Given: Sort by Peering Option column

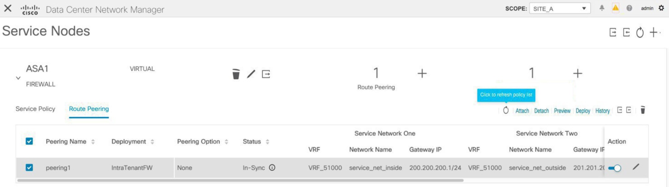Looking at the screenshot, I should 226,142.
